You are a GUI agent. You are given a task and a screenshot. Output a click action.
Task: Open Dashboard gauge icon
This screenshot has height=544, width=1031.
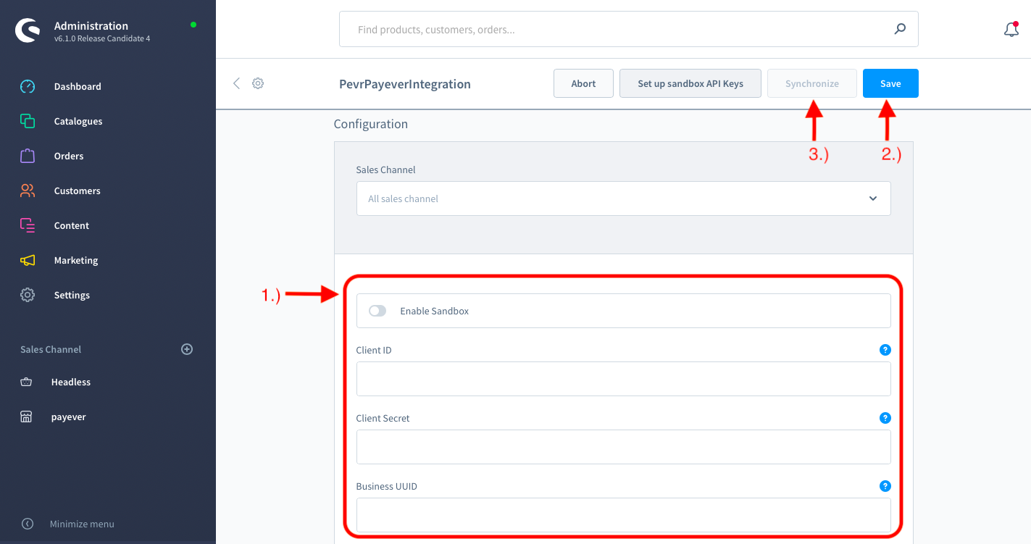pos(28,86)
